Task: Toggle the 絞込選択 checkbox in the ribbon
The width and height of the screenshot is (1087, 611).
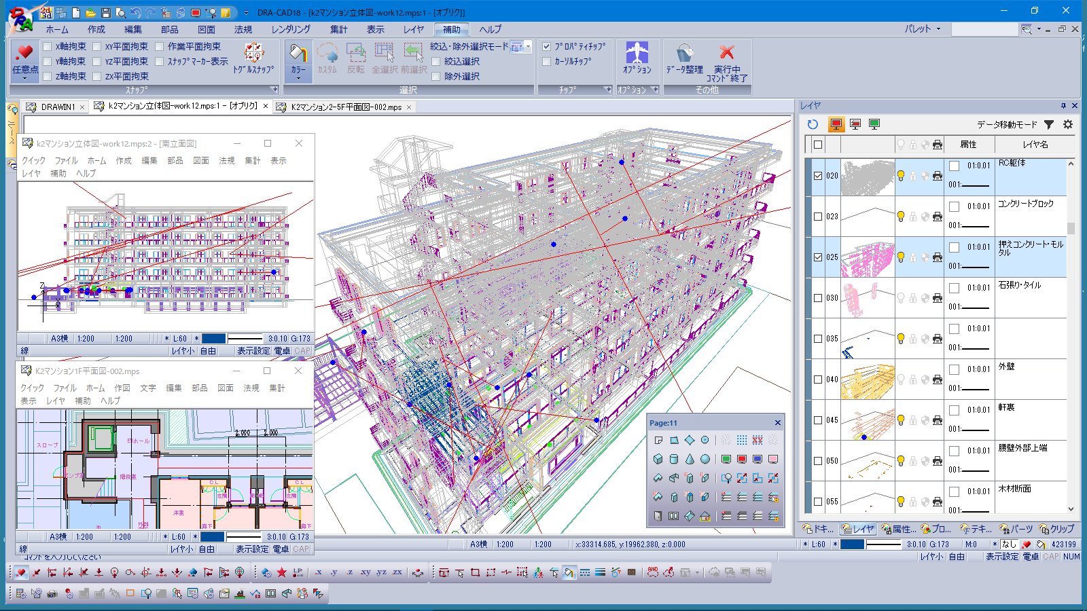Action: pyautogui.click(x=435, y=60)
